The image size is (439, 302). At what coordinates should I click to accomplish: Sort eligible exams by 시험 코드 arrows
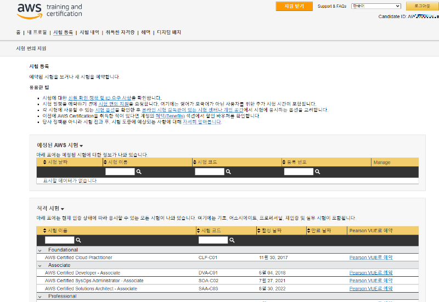198,231
